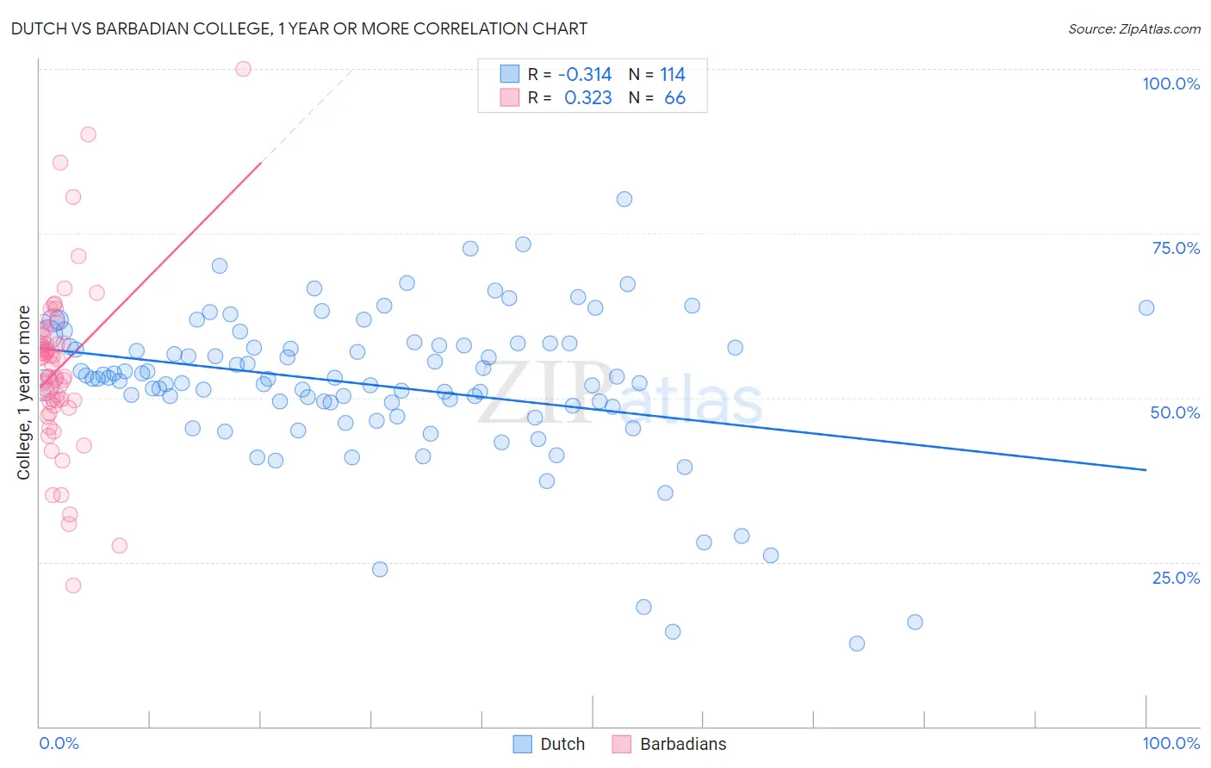Click the chart title text
The width and height of the screenshot is (1211, 768).
299,28
